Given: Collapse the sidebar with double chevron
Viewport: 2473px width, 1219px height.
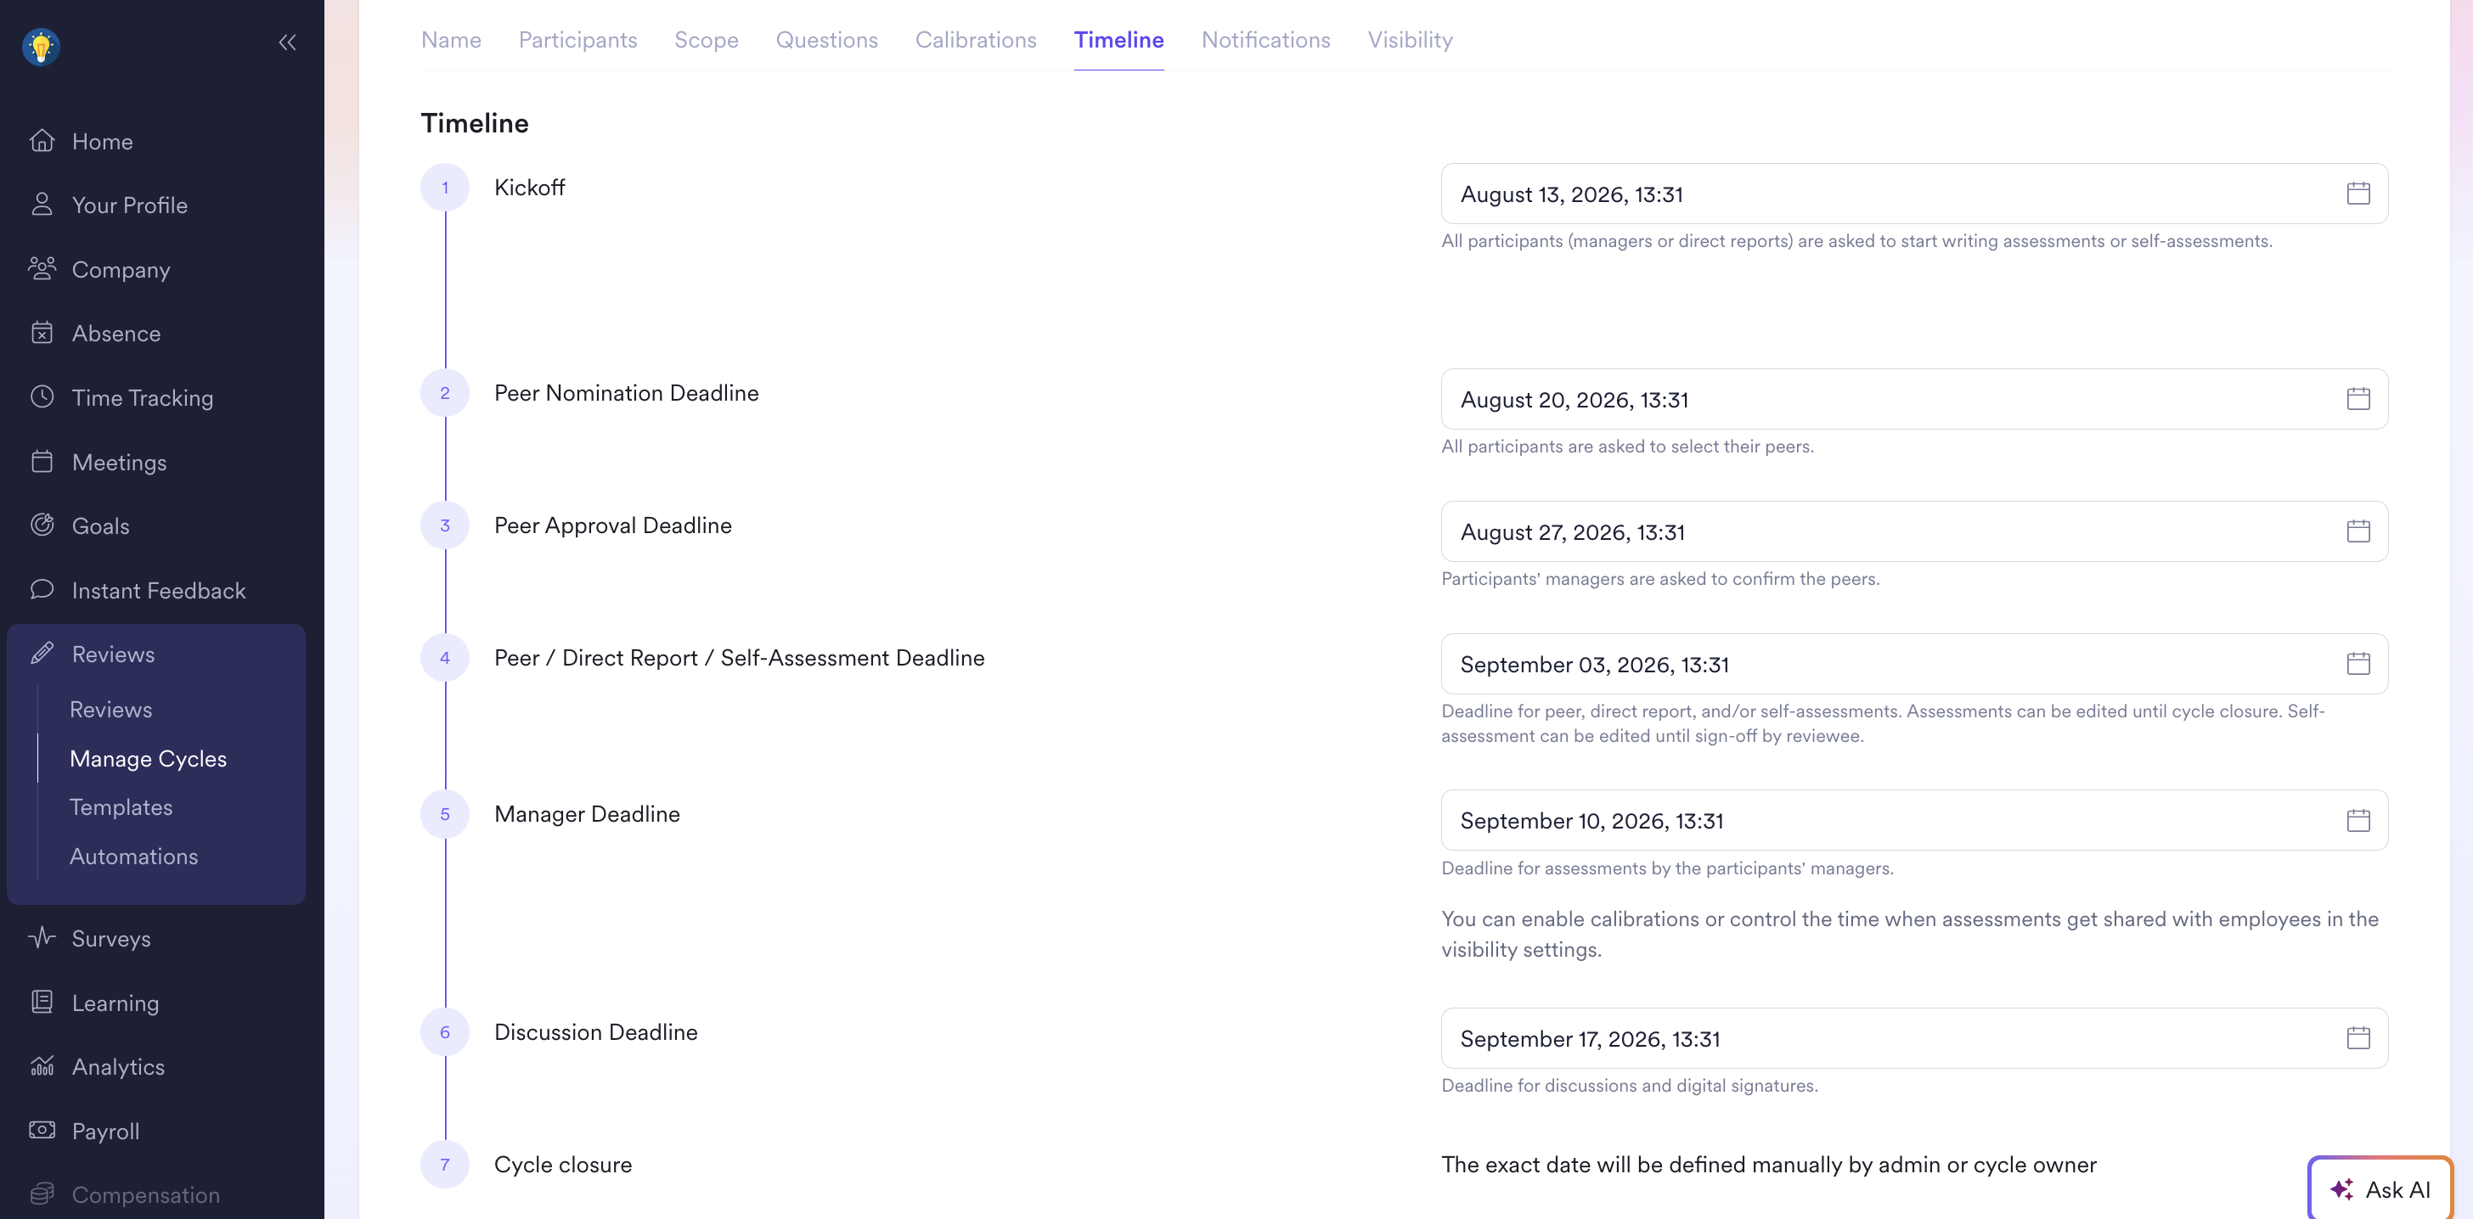Looking at the screenshot, I should pos(287,42).
